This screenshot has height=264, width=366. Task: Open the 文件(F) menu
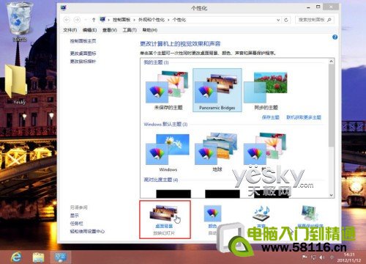70,30
